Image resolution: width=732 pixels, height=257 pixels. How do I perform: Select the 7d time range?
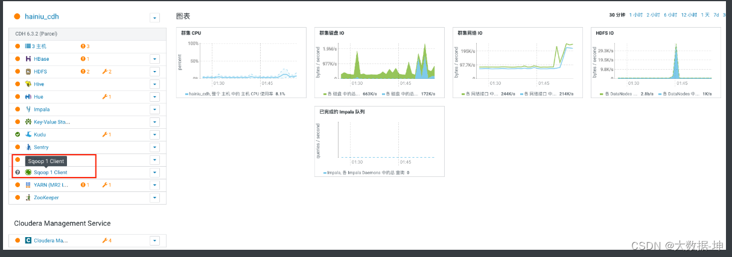click(x=716, y=15)
